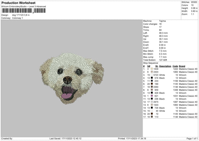
Task: Click the white swatch in stop 3
Action: (152, 74)
